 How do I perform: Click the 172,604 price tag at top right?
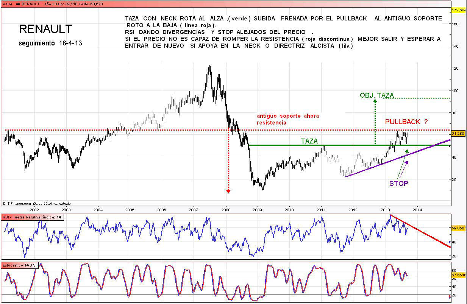(458, 10)
